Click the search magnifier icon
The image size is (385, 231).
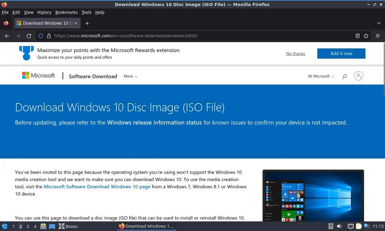(x=344, y=76)
